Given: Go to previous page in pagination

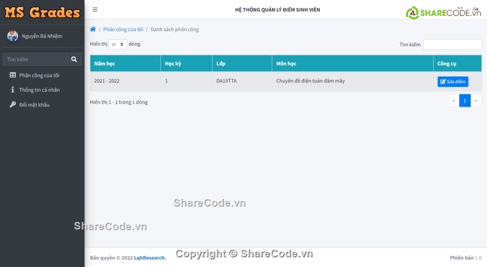Looking at the screenshot, I should [453, 100].
